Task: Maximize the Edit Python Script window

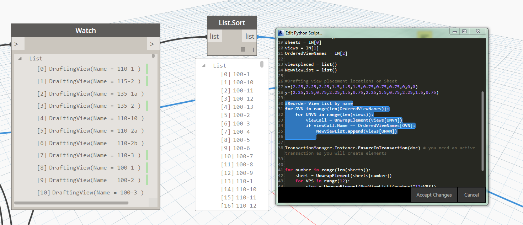Action: tap(464, 32)
